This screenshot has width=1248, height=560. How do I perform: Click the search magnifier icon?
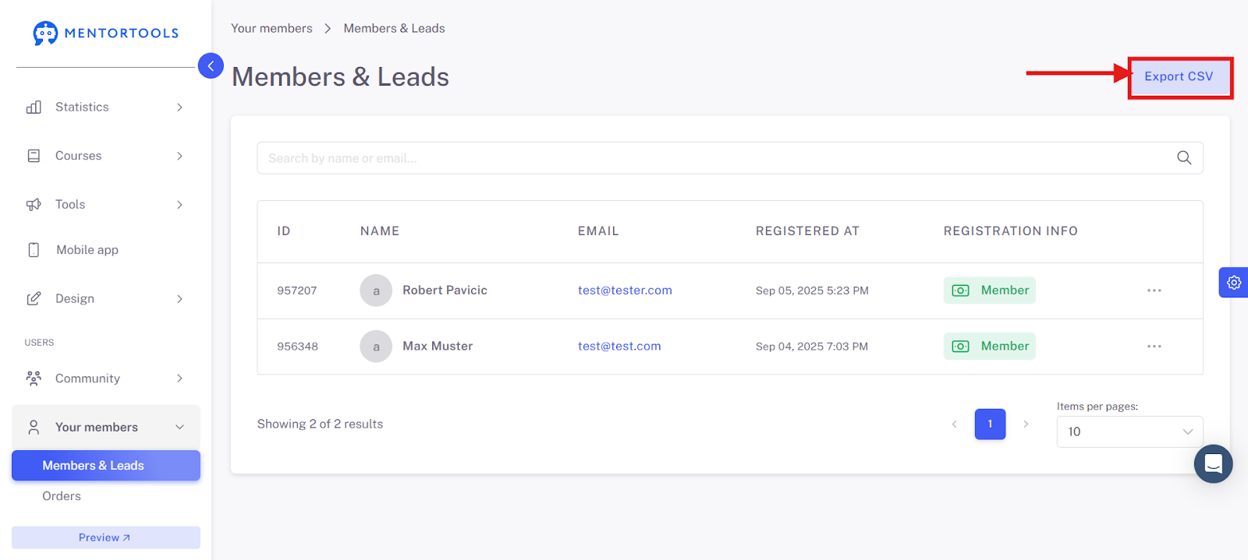[x=1184, y=157]
